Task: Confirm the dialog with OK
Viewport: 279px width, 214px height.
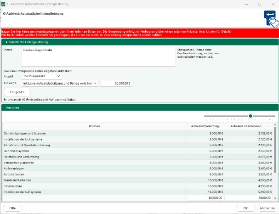Action: [245, 208]
